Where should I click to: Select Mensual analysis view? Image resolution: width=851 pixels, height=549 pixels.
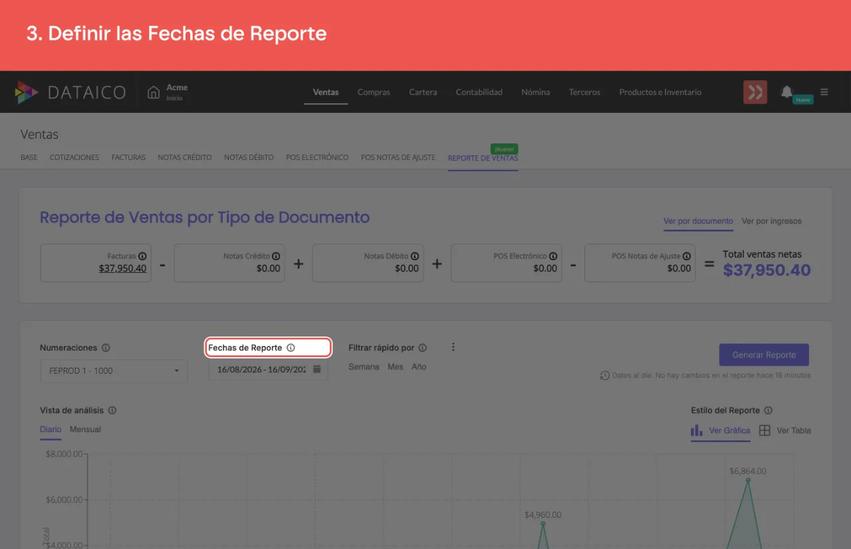(86, 430)
